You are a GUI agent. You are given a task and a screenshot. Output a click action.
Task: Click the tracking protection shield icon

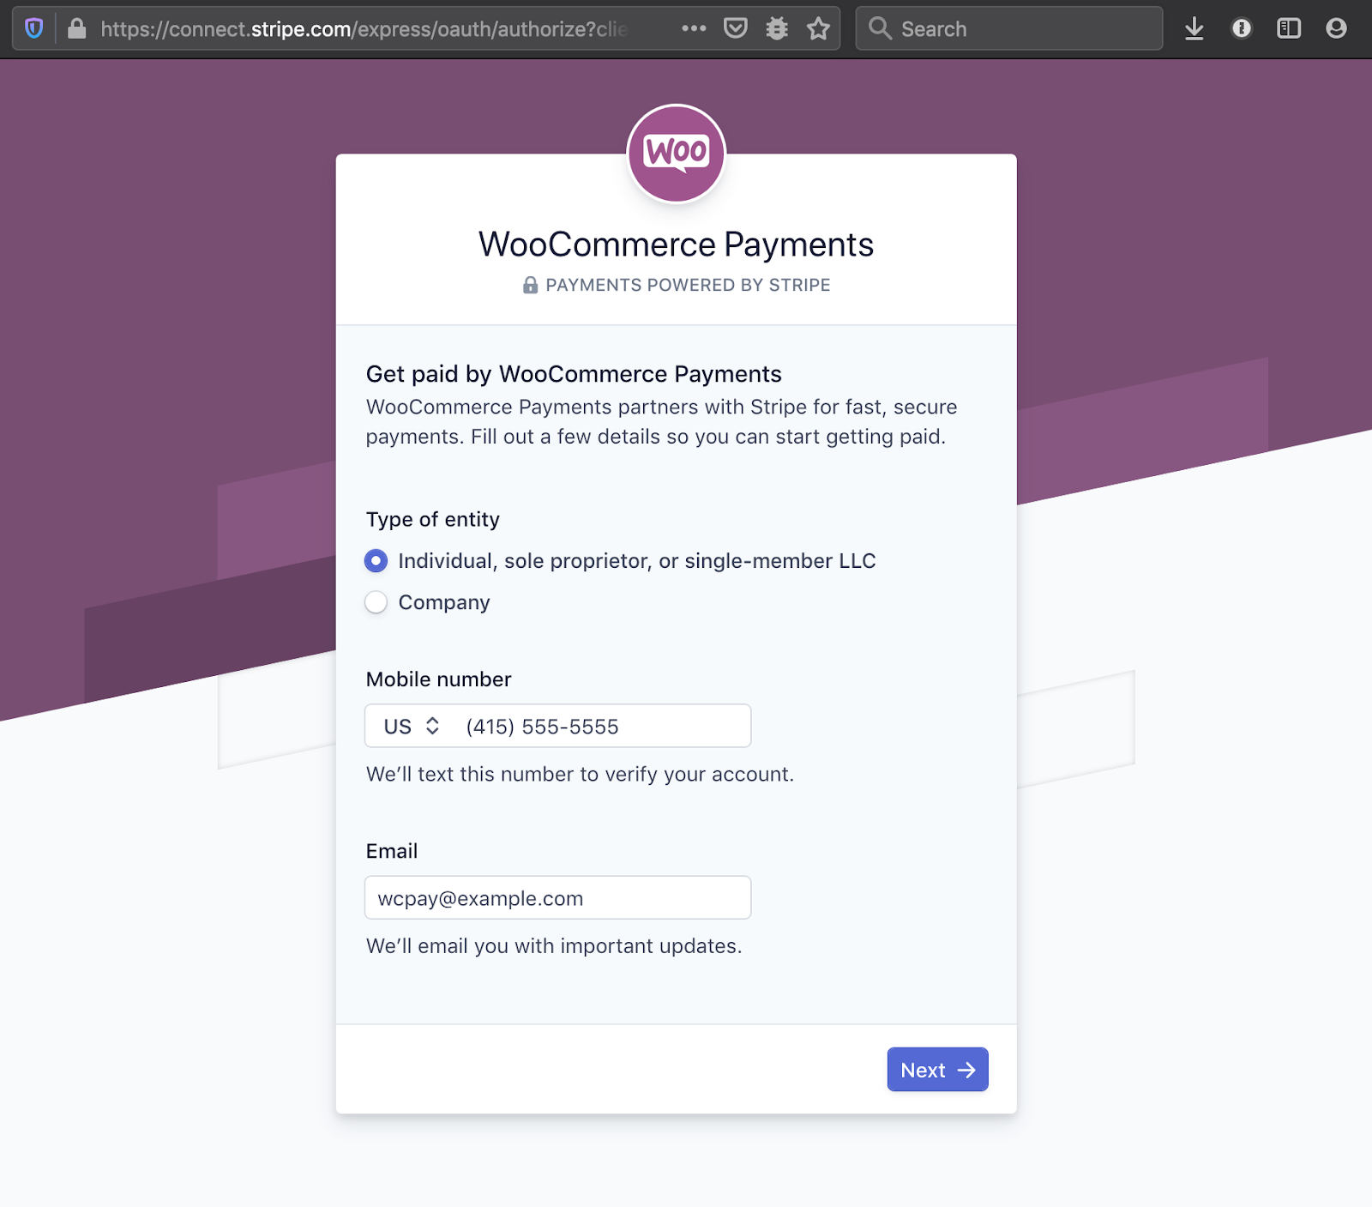(33, 29)
